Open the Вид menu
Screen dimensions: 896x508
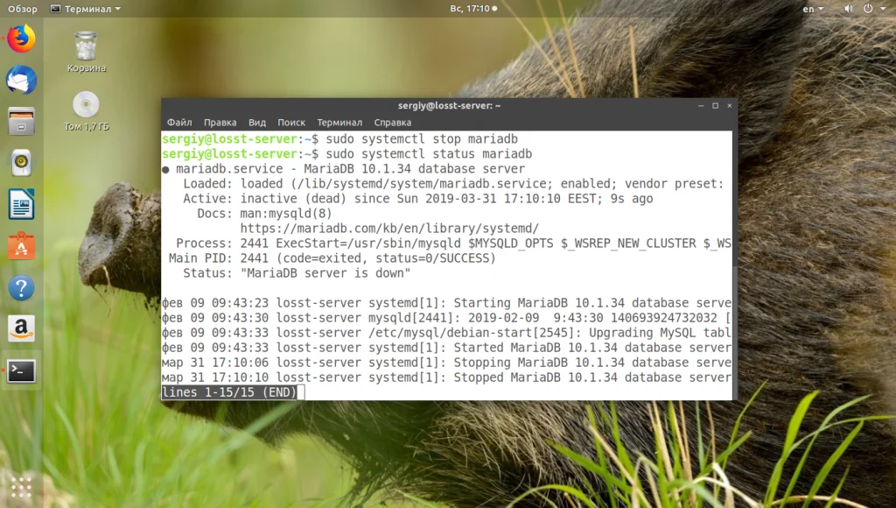[257, 123]
